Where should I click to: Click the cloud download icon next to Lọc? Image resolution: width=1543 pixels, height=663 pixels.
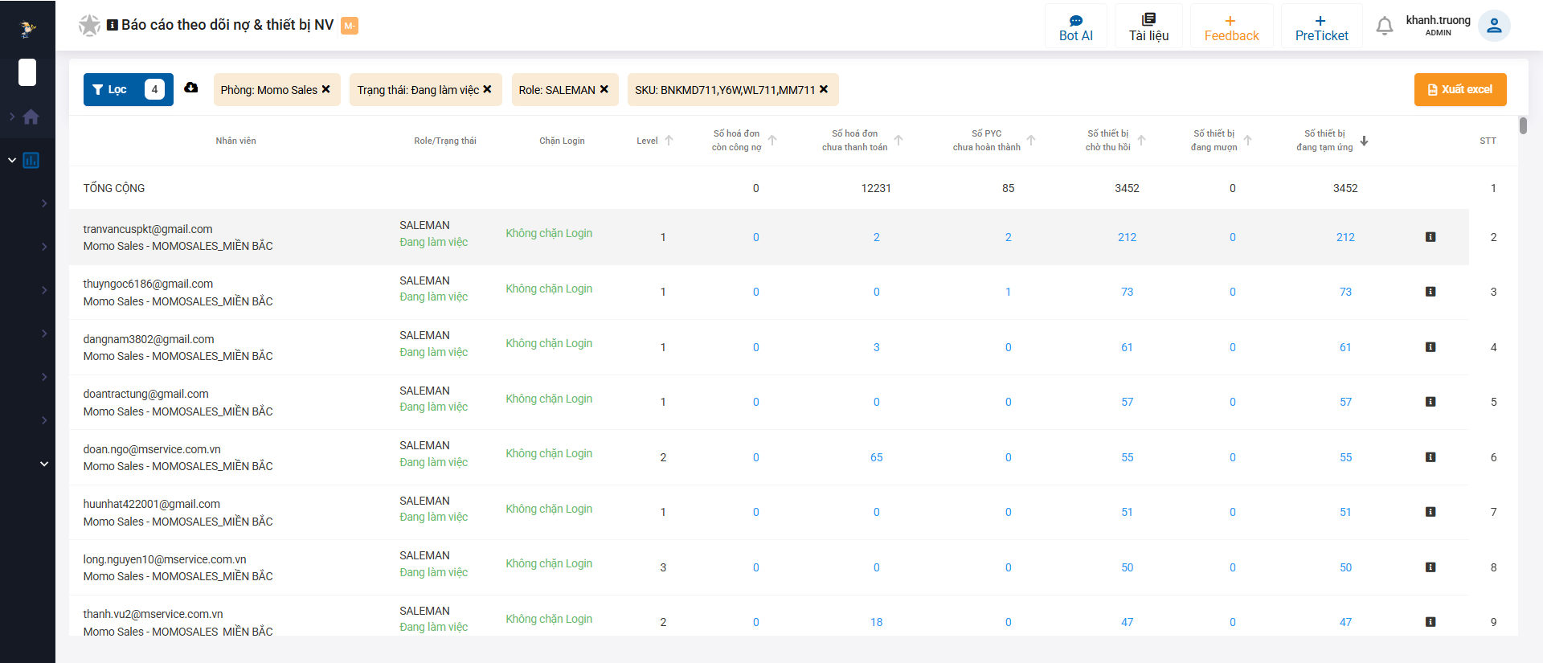tap(190, 88)
